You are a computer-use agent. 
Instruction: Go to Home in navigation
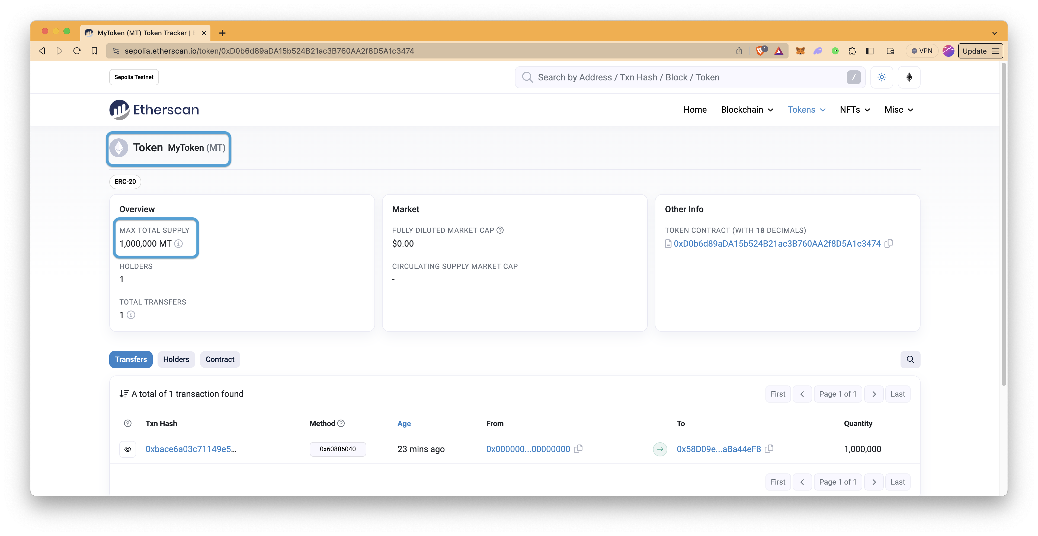coord(695,109)
